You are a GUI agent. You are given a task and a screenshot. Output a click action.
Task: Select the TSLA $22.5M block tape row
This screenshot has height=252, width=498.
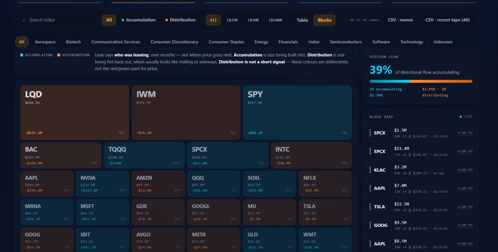click(421, 207)
